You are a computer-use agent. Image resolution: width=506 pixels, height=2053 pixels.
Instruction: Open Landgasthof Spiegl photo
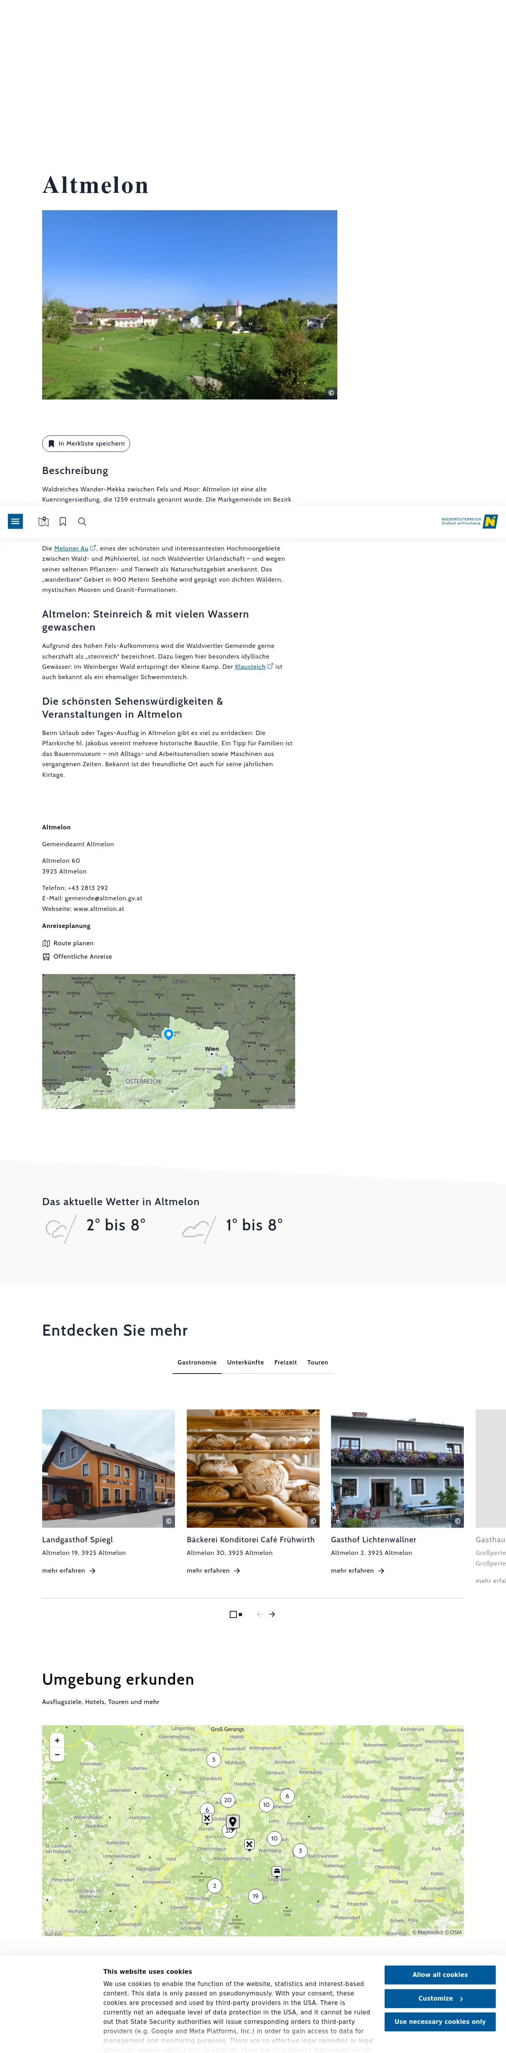[108, 1468]
